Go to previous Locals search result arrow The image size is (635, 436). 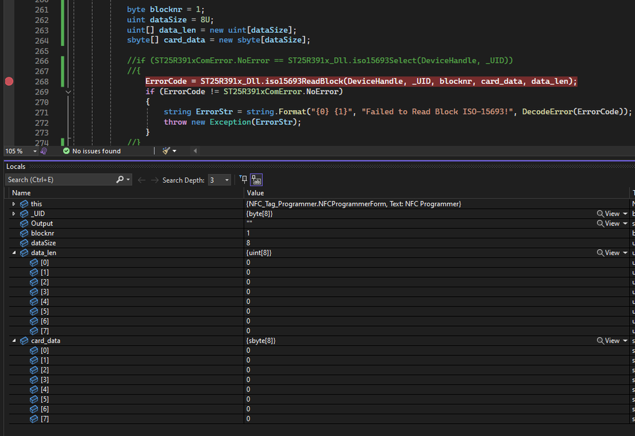pyautogui.click(x=141, y=180)
